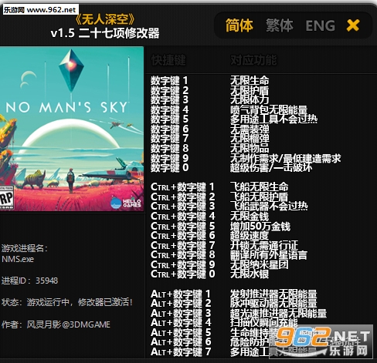The width and height of the screenshot is (377, 363).
Task: Click the Ctrl+数字键 1 hotkey label
Action: coord(183,187)
